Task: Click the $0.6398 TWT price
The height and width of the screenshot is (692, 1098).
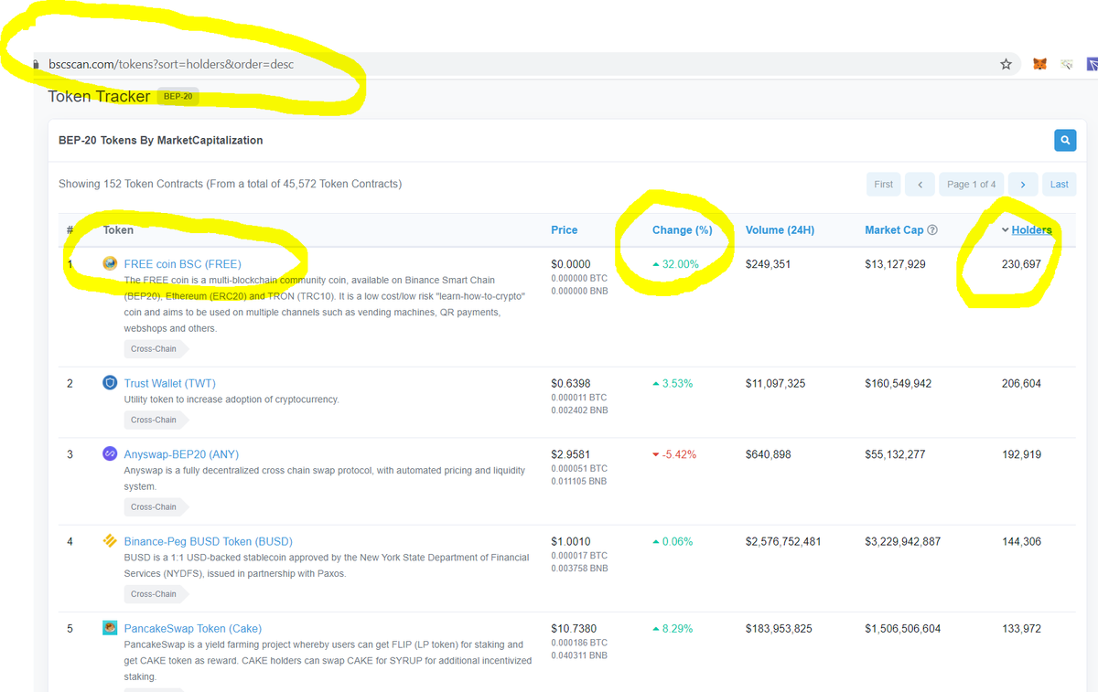Action: point(571,384)
